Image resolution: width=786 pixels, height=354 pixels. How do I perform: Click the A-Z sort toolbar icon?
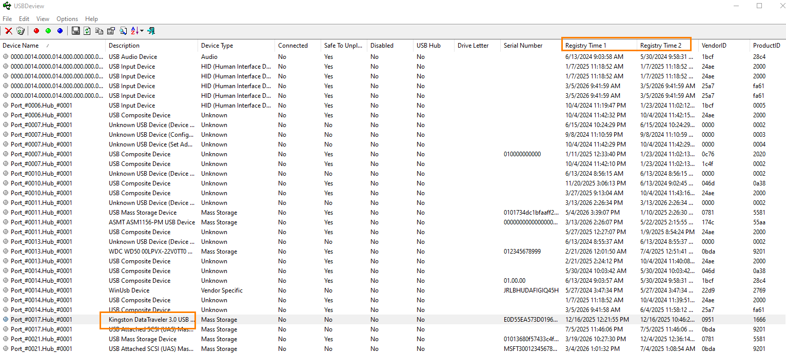[134, 31]
